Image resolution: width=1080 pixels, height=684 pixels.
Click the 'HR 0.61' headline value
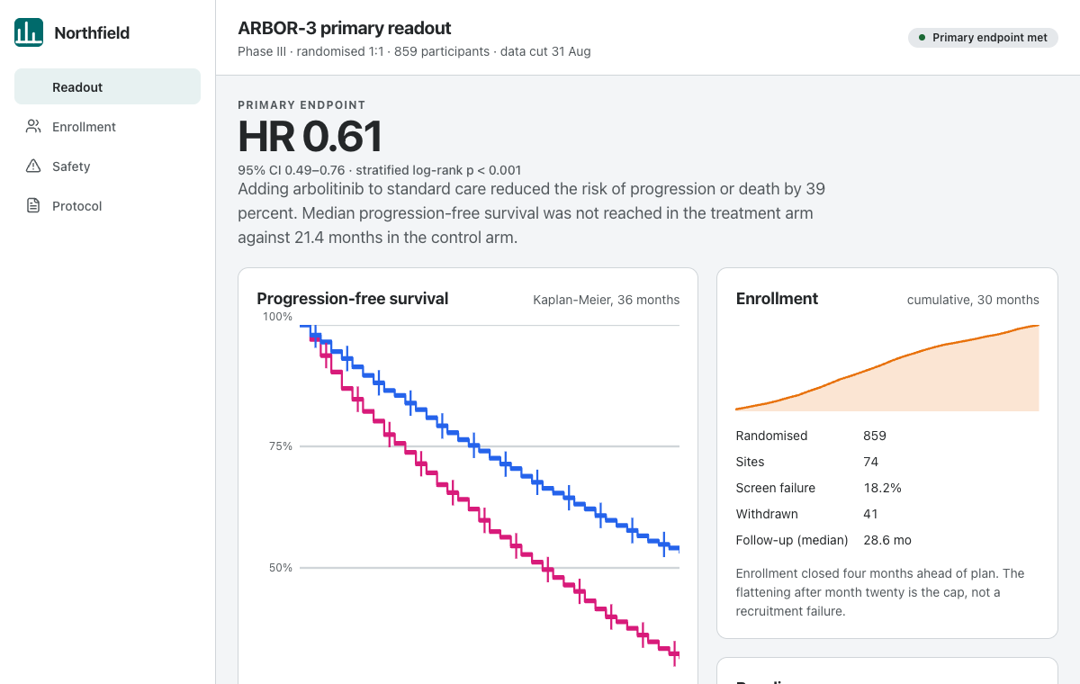310,137
